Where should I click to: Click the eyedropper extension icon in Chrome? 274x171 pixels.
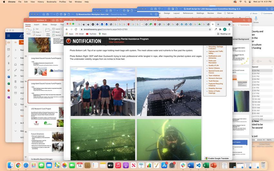(x=216, y=29)
